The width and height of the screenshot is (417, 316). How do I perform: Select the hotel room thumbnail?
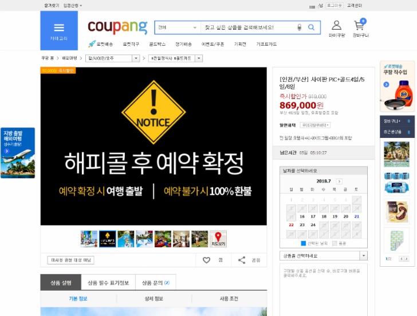click(x=181, y=239)
